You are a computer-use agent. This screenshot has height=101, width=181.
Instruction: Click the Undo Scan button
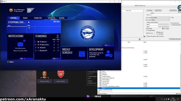[173, 10]
